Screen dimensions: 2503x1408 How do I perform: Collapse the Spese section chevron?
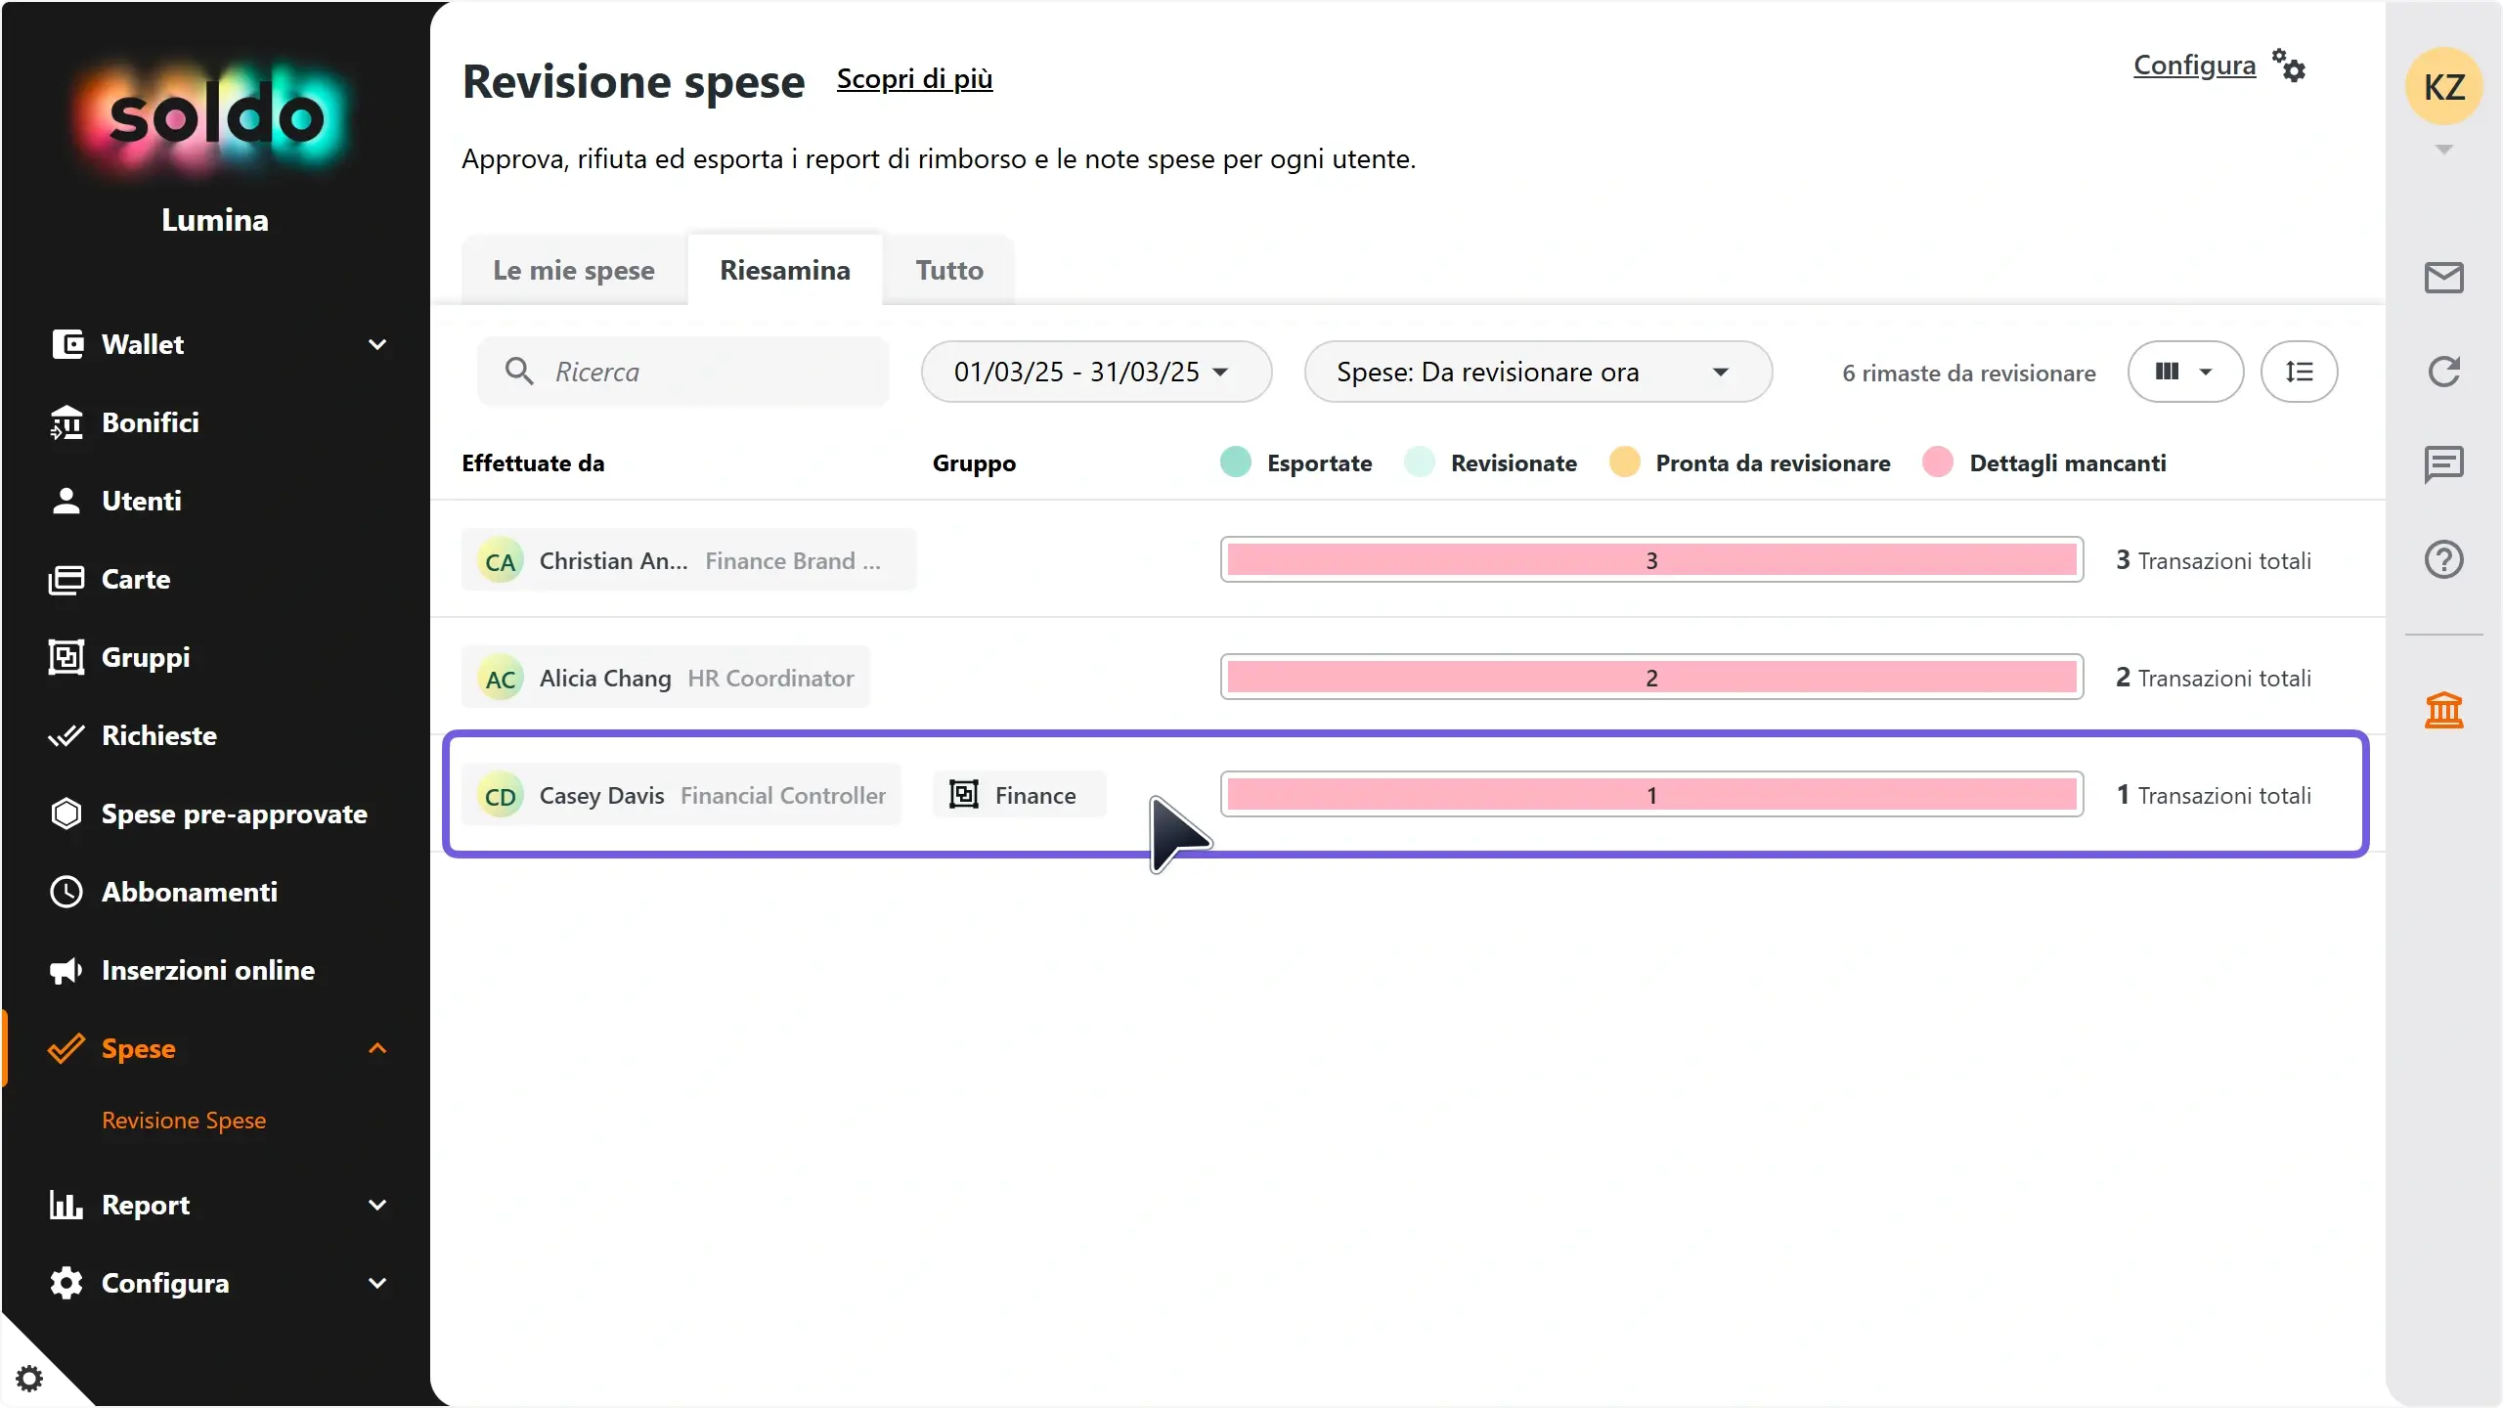coord(377,1048)
